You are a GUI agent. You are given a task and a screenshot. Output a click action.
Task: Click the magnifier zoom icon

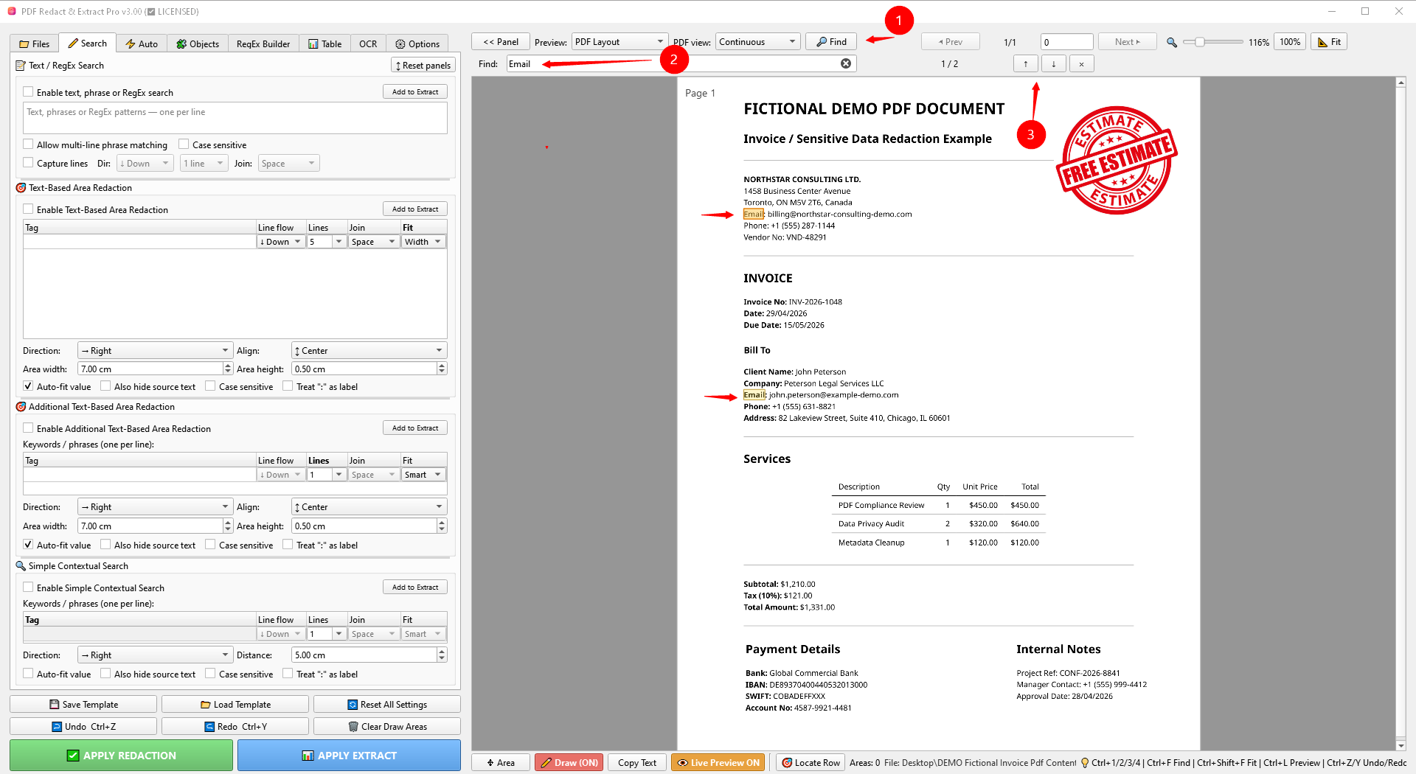coord(1171,42)
